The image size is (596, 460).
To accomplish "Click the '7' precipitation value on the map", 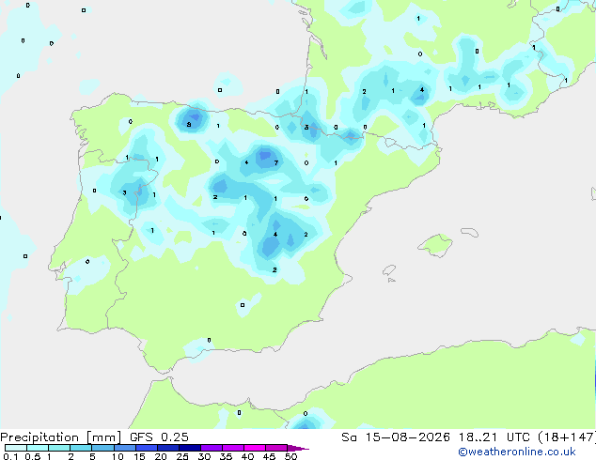I will pyautogui.click(x=276, y=162).
